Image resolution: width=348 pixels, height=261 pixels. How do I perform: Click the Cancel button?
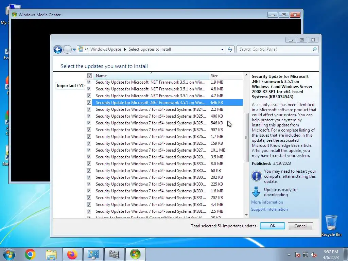click(300, 226)
